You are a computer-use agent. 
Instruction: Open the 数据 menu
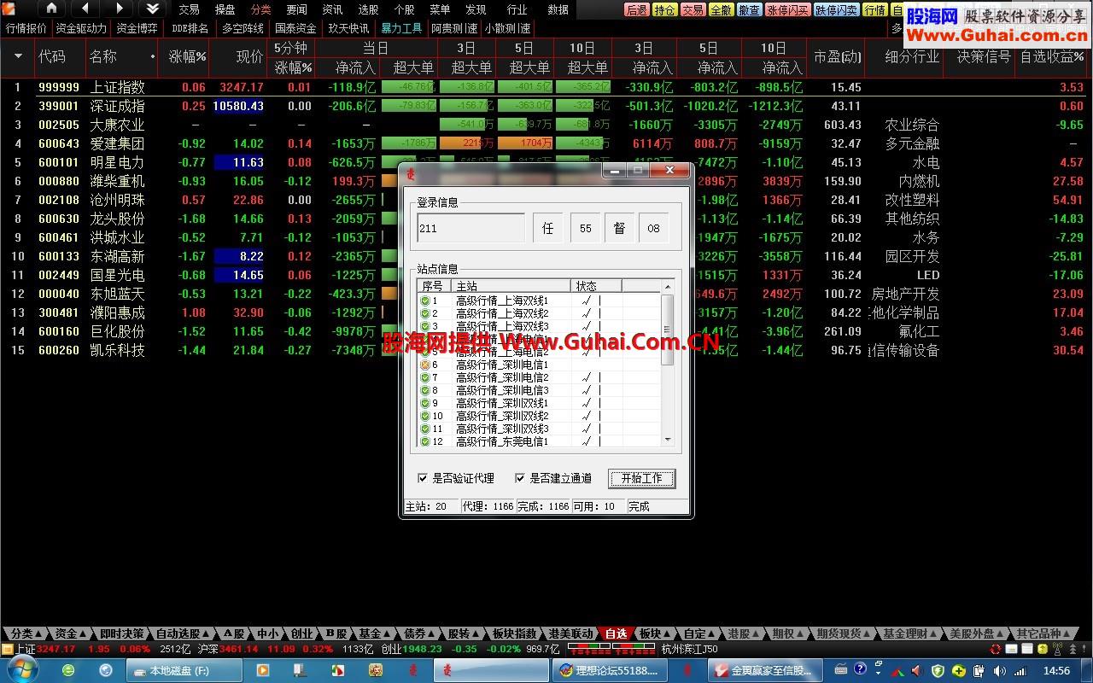(x=558, y=9)
